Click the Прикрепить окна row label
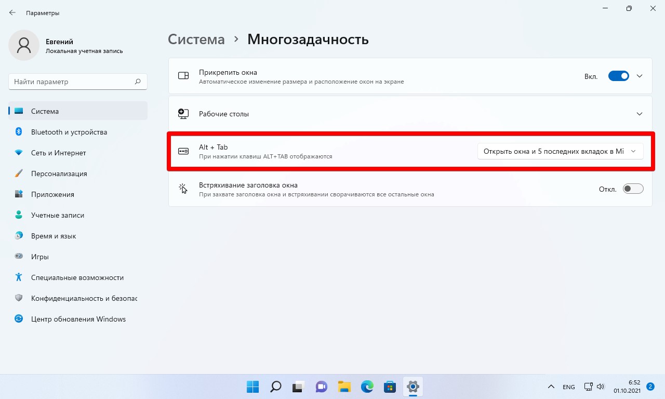This screenshot has width=665, height=399. point(228,72)
